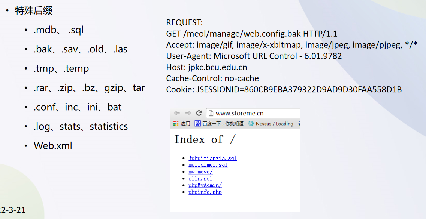Click the 'Cache-Control: no-cache' line
The height and width of the screenshot is (219, 426).
[212, 78]
